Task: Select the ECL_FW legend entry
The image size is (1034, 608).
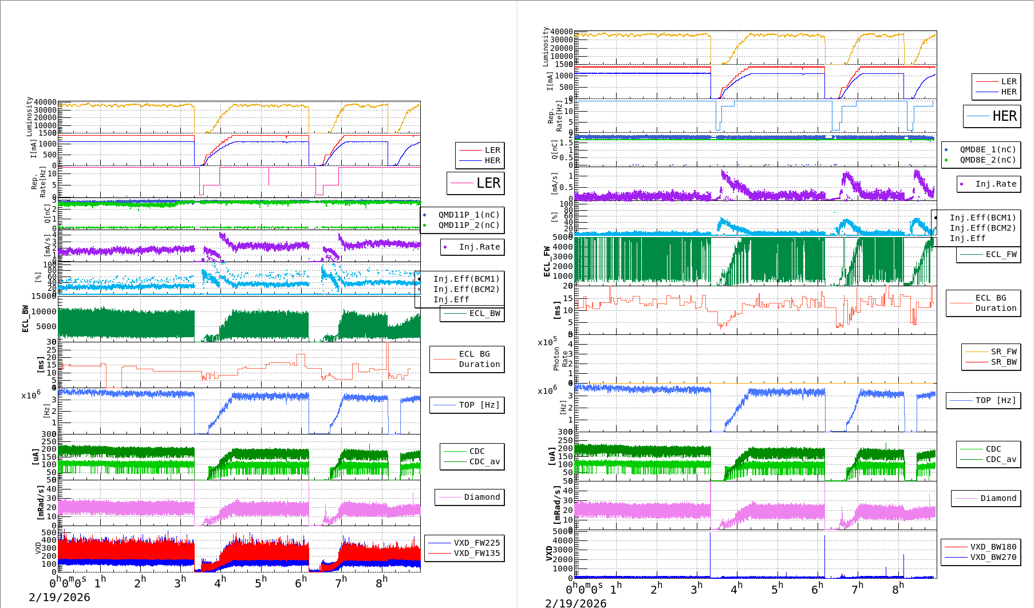Action: (989, 254)
